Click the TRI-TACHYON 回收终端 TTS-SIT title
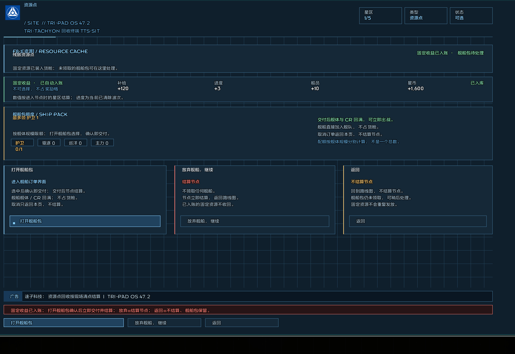Viewport: 515px width, 354px height. click(62, 31)
